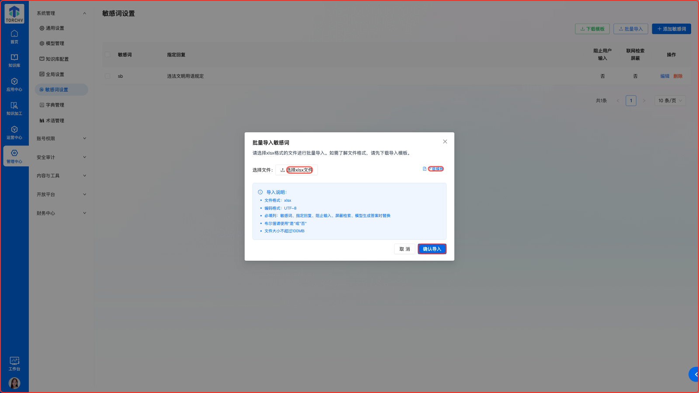
Task: Click the 确认导入 confirm button
Action: 432,249
